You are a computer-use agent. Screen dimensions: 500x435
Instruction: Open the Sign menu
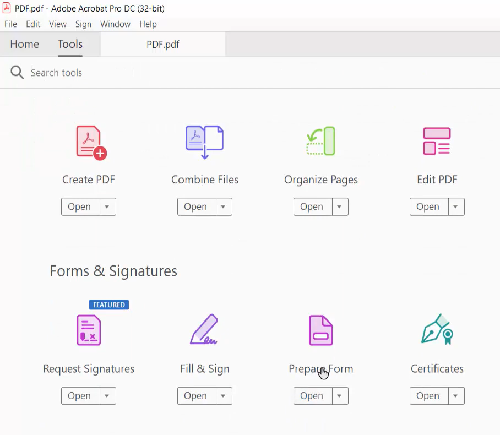(x=83, y=24)
